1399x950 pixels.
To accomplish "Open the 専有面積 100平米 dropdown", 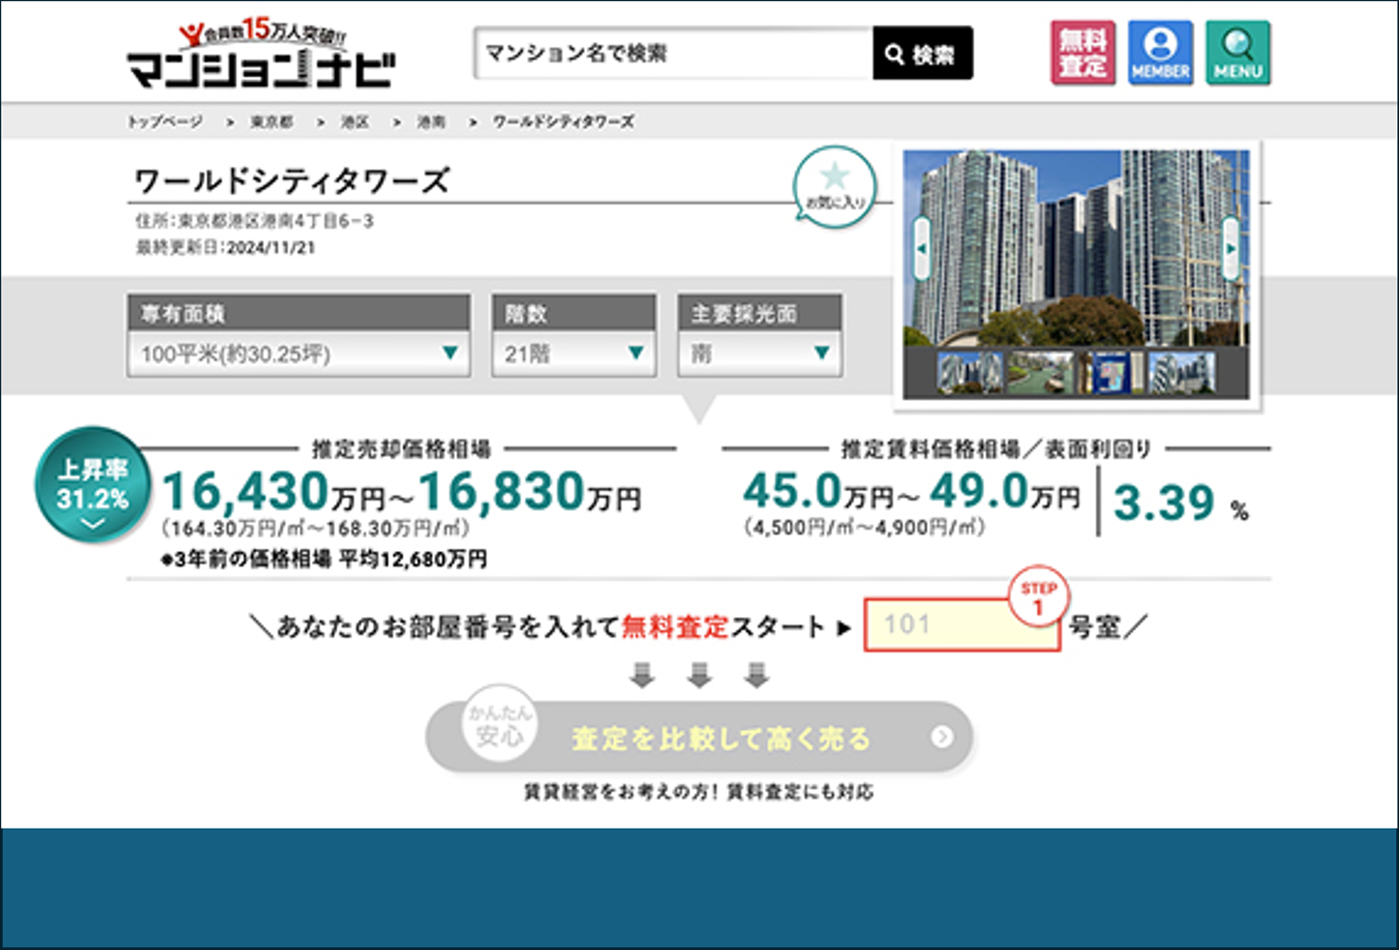I will pyautogui.click(x=298, y=353).
